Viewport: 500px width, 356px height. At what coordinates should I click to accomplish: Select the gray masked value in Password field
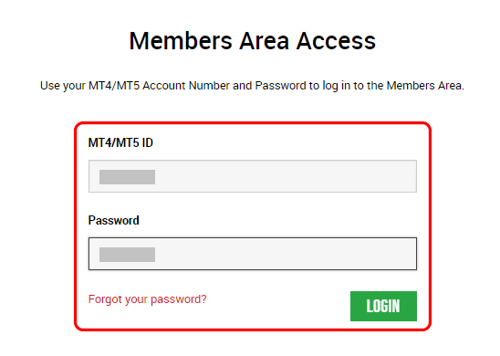pyautogui.click(x=127, y=255)
